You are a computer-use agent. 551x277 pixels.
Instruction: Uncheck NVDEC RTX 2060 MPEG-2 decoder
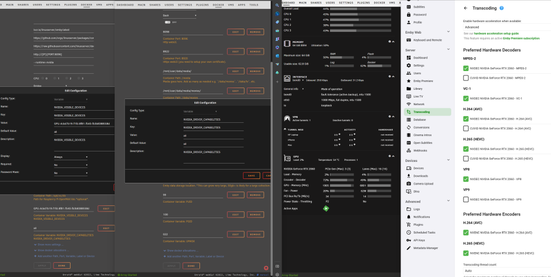466,68
